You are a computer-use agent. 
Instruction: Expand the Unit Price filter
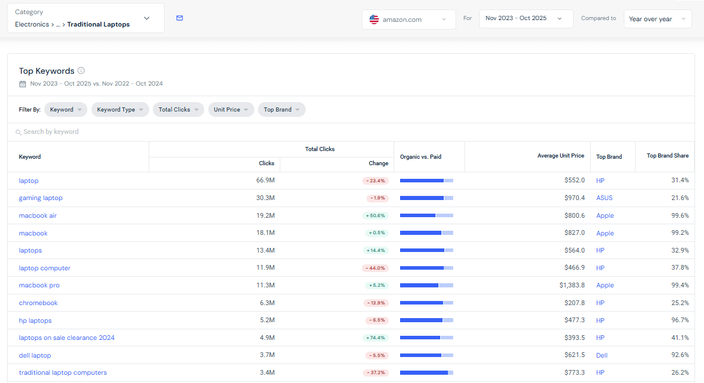point(231,110)
